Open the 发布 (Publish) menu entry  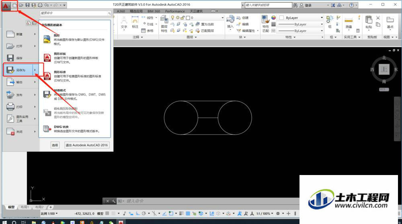tap(21, 95)
